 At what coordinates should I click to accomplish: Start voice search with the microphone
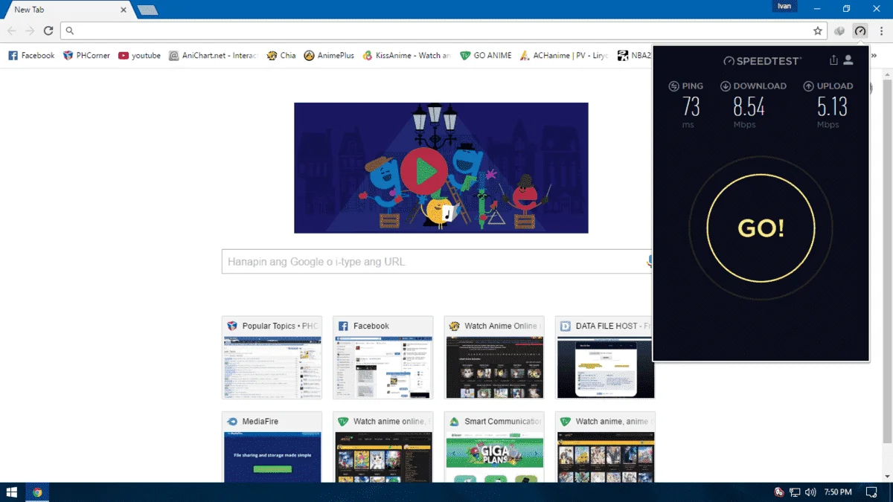[649, 261]
